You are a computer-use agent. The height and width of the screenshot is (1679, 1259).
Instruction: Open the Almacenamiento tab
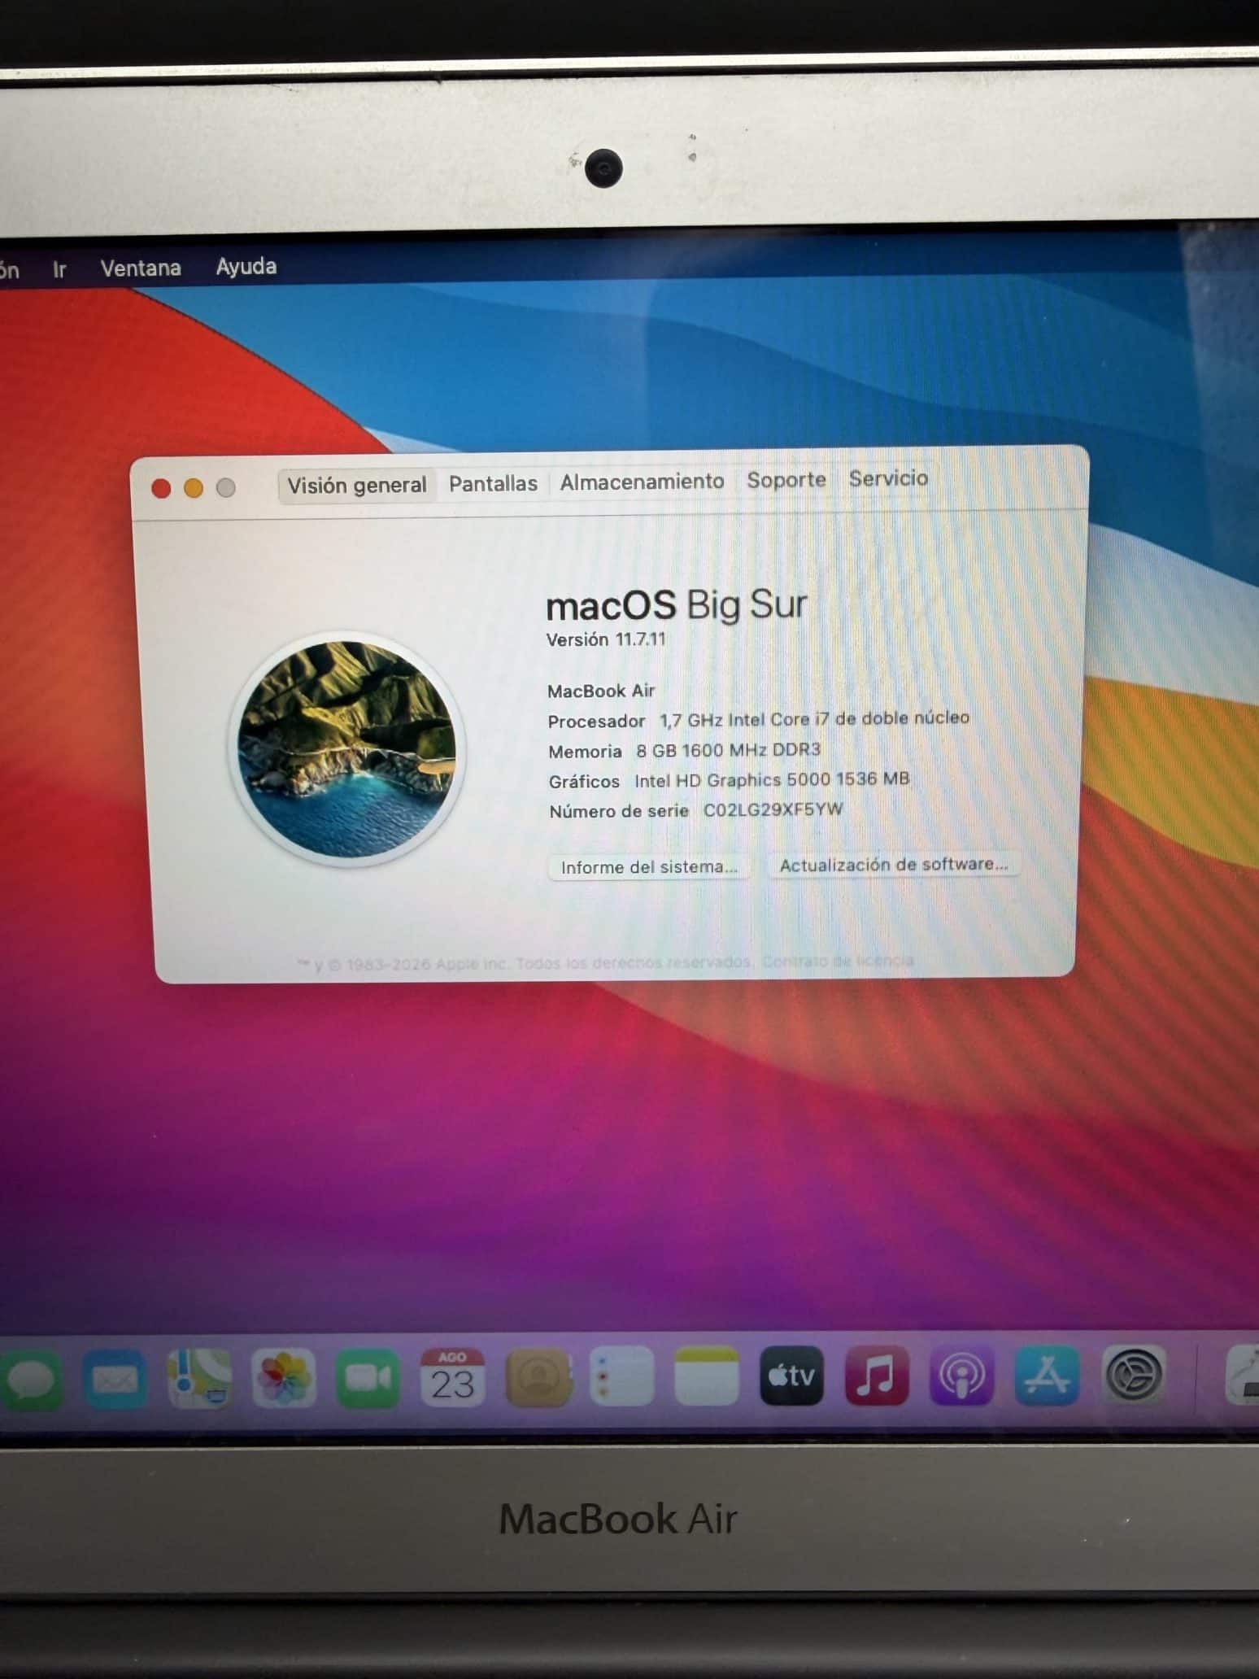[x=642, y=482]
